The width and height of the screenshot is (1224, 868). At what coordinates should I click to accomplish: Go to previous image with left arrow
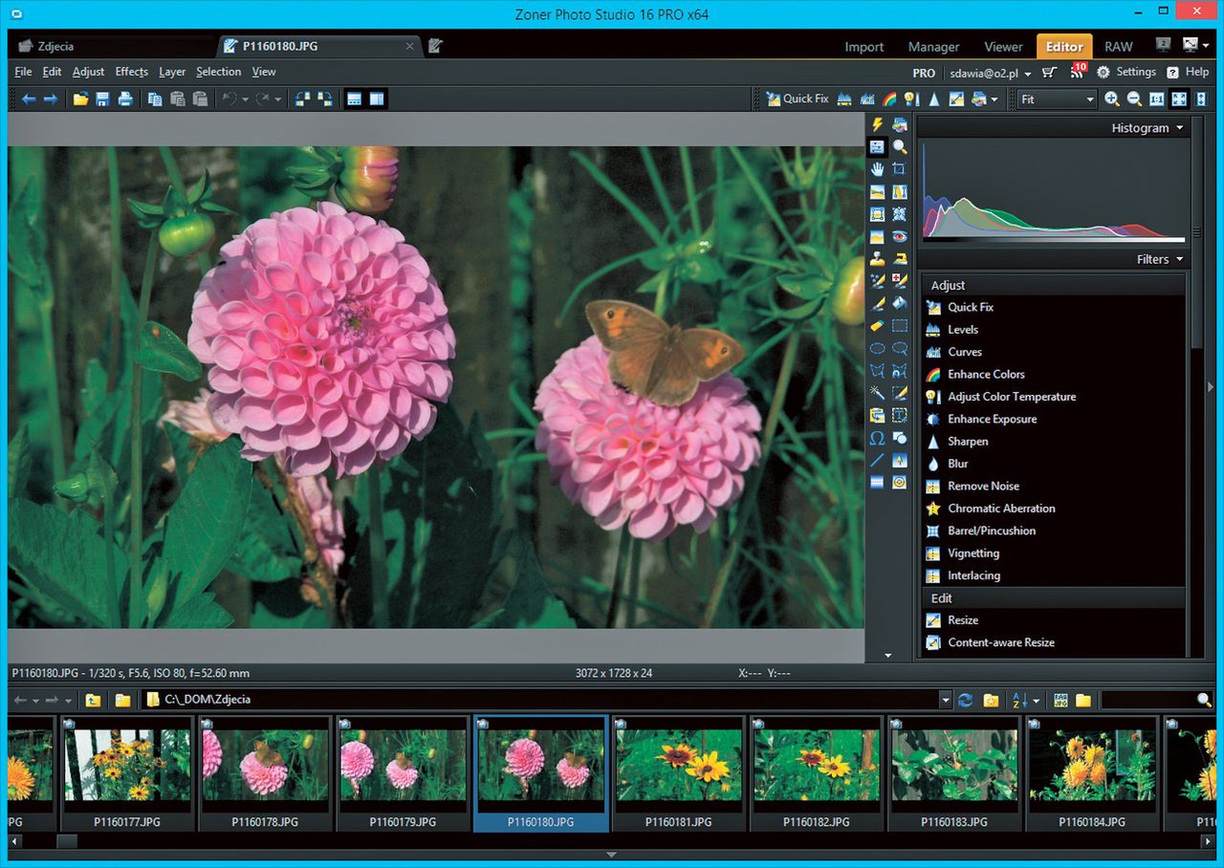[29, 98]
